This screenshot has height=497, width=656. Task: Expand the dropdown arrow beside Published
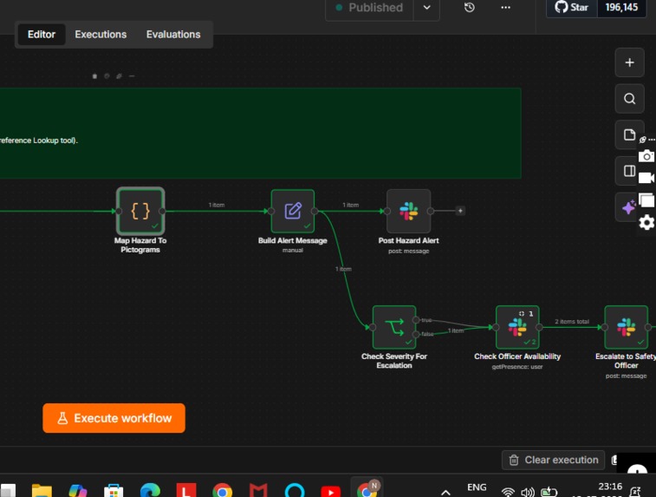426,8
